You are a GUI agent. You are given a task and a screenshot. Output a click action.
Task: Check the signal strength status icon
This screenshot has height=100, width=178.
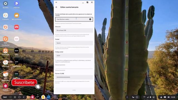(x=148, y=97)
